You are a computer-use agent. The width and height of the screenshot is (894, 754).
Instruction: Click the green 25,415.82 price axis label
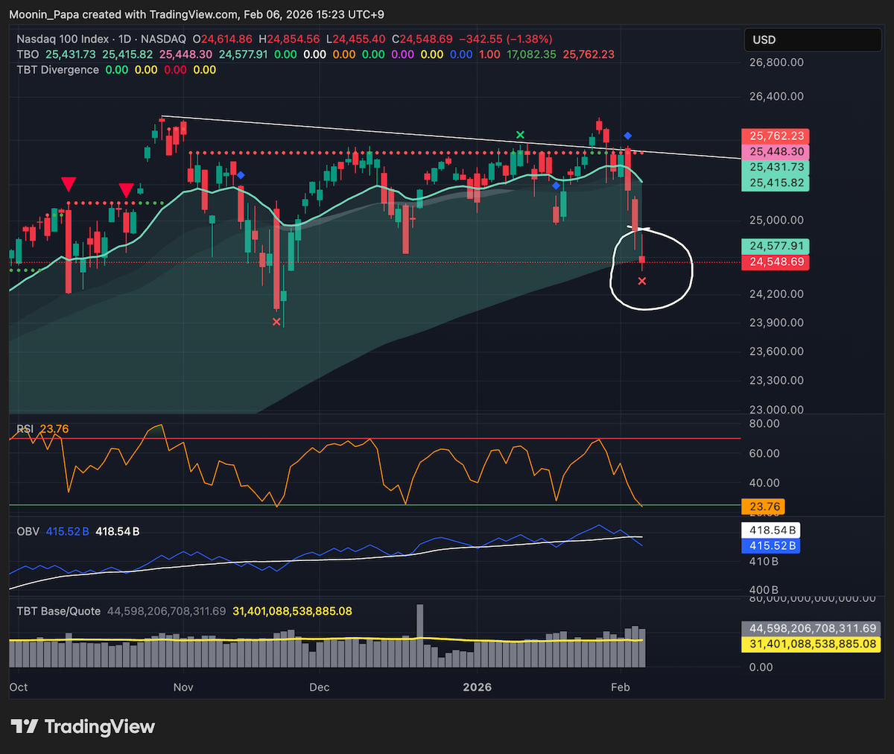pyautogui.click(x=776, y=183)
